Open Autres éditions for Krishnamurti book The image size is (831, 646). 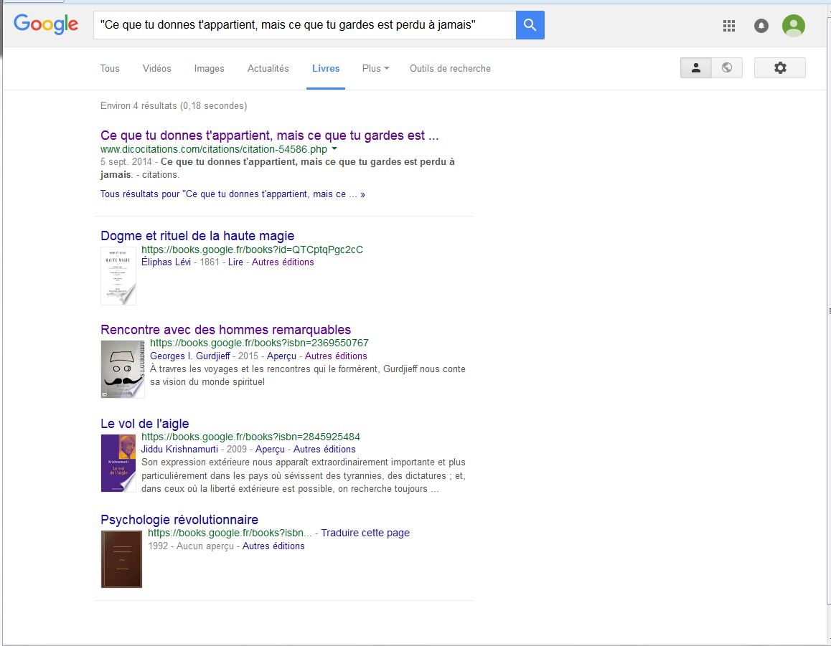tap(324, 449)
